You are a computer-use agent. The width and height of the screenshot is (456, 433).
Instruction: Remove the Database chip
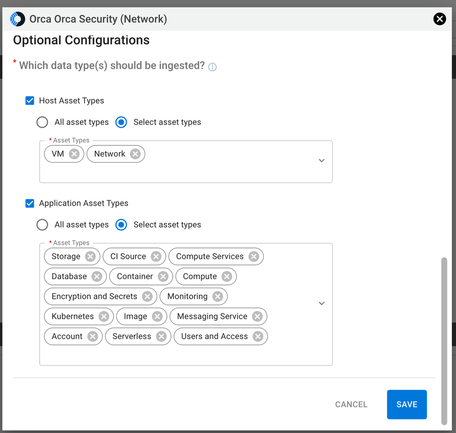[x=97, y=276]
